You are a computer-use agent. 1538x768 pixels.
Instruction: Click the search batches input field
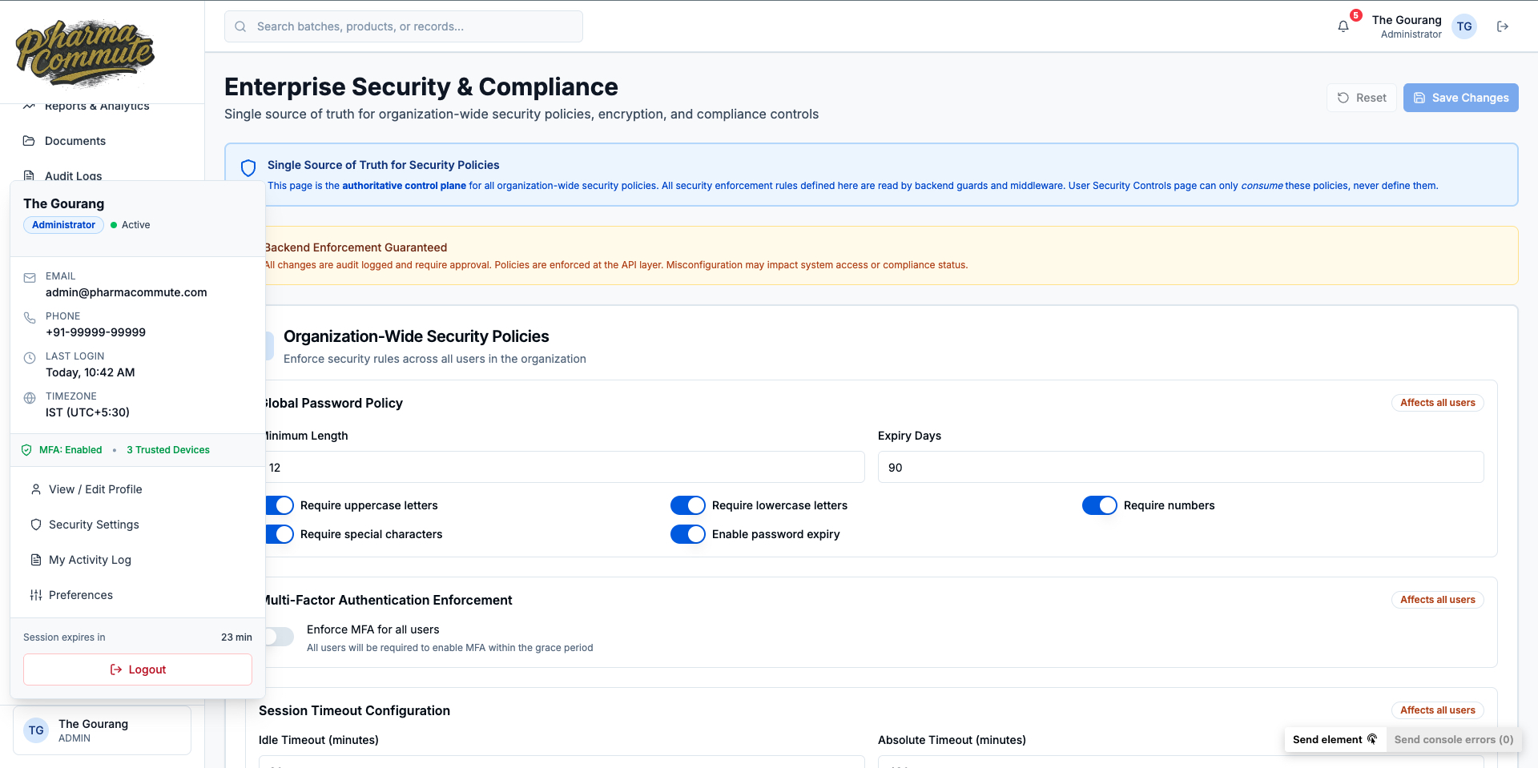[404, 26]
